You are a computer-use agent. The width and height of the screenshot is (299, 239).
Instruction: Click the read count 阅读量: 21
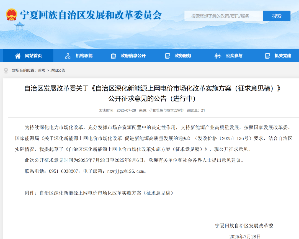pos(196,110)
